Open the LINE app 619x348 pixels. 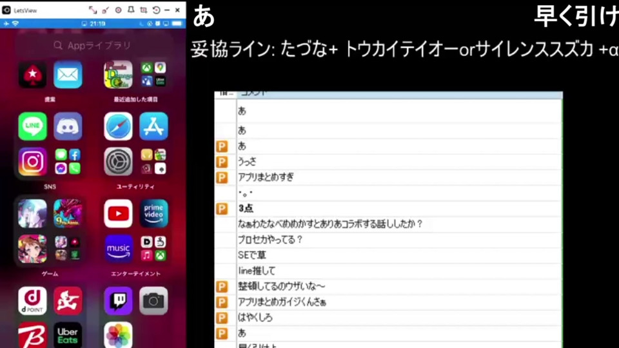pos(32,126)
